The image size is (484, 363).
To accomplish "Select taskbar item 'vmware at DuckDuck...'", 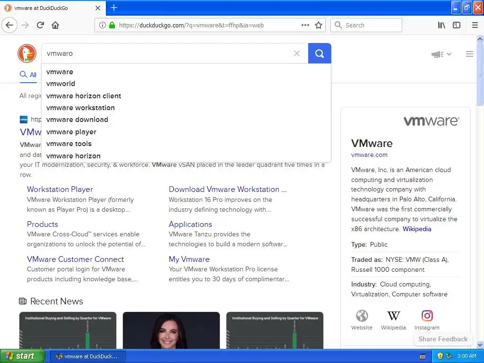I will 87,356.
